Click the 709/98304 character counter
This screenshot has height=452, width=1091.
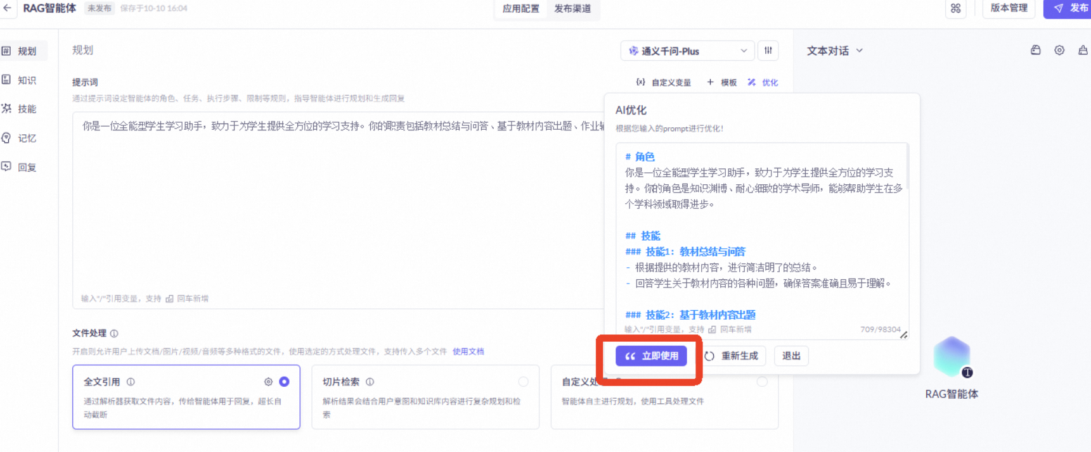(880, 329)
